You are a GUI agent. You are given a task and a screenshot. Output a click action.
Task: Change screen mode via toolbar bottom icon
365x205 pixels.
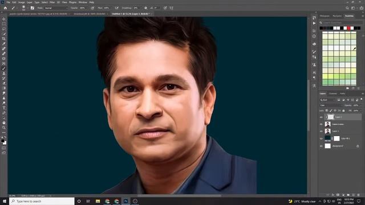pyautogui.click(x=4, y=153)
